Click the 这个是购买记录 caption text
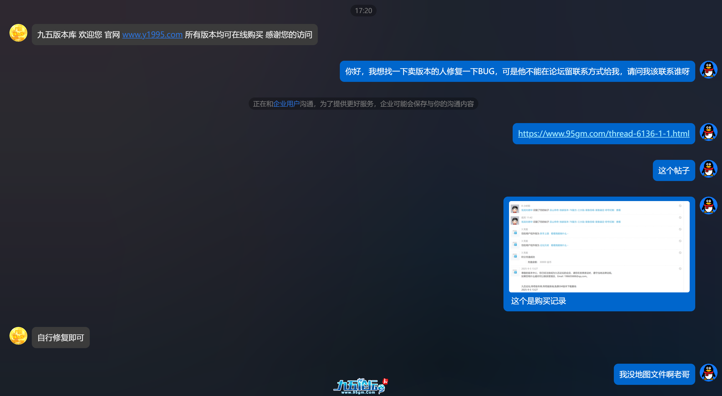 coord(538,301)
